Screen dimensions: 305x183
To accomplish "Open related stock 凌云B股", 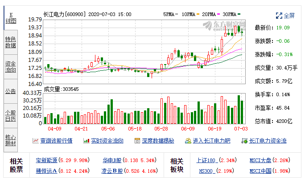I will [112, 171].
